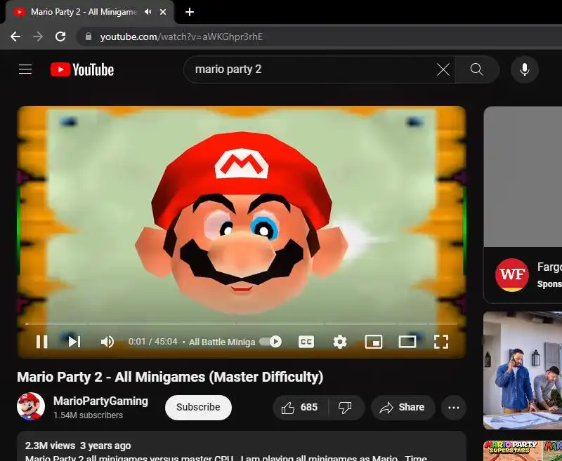Subscribe to MarioPartyGaming
Screen dimensions: 562x461
coord(198,407)
